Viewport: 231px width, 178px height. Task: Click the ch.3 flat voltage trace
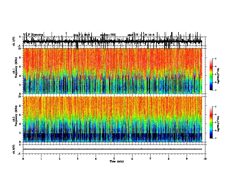pyautogui.click(x=113, y=149)
